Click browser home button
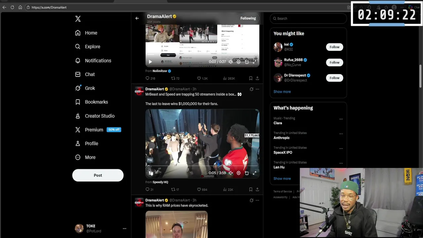Viewport: 423px width, 238px height. [x=20, y=7]
